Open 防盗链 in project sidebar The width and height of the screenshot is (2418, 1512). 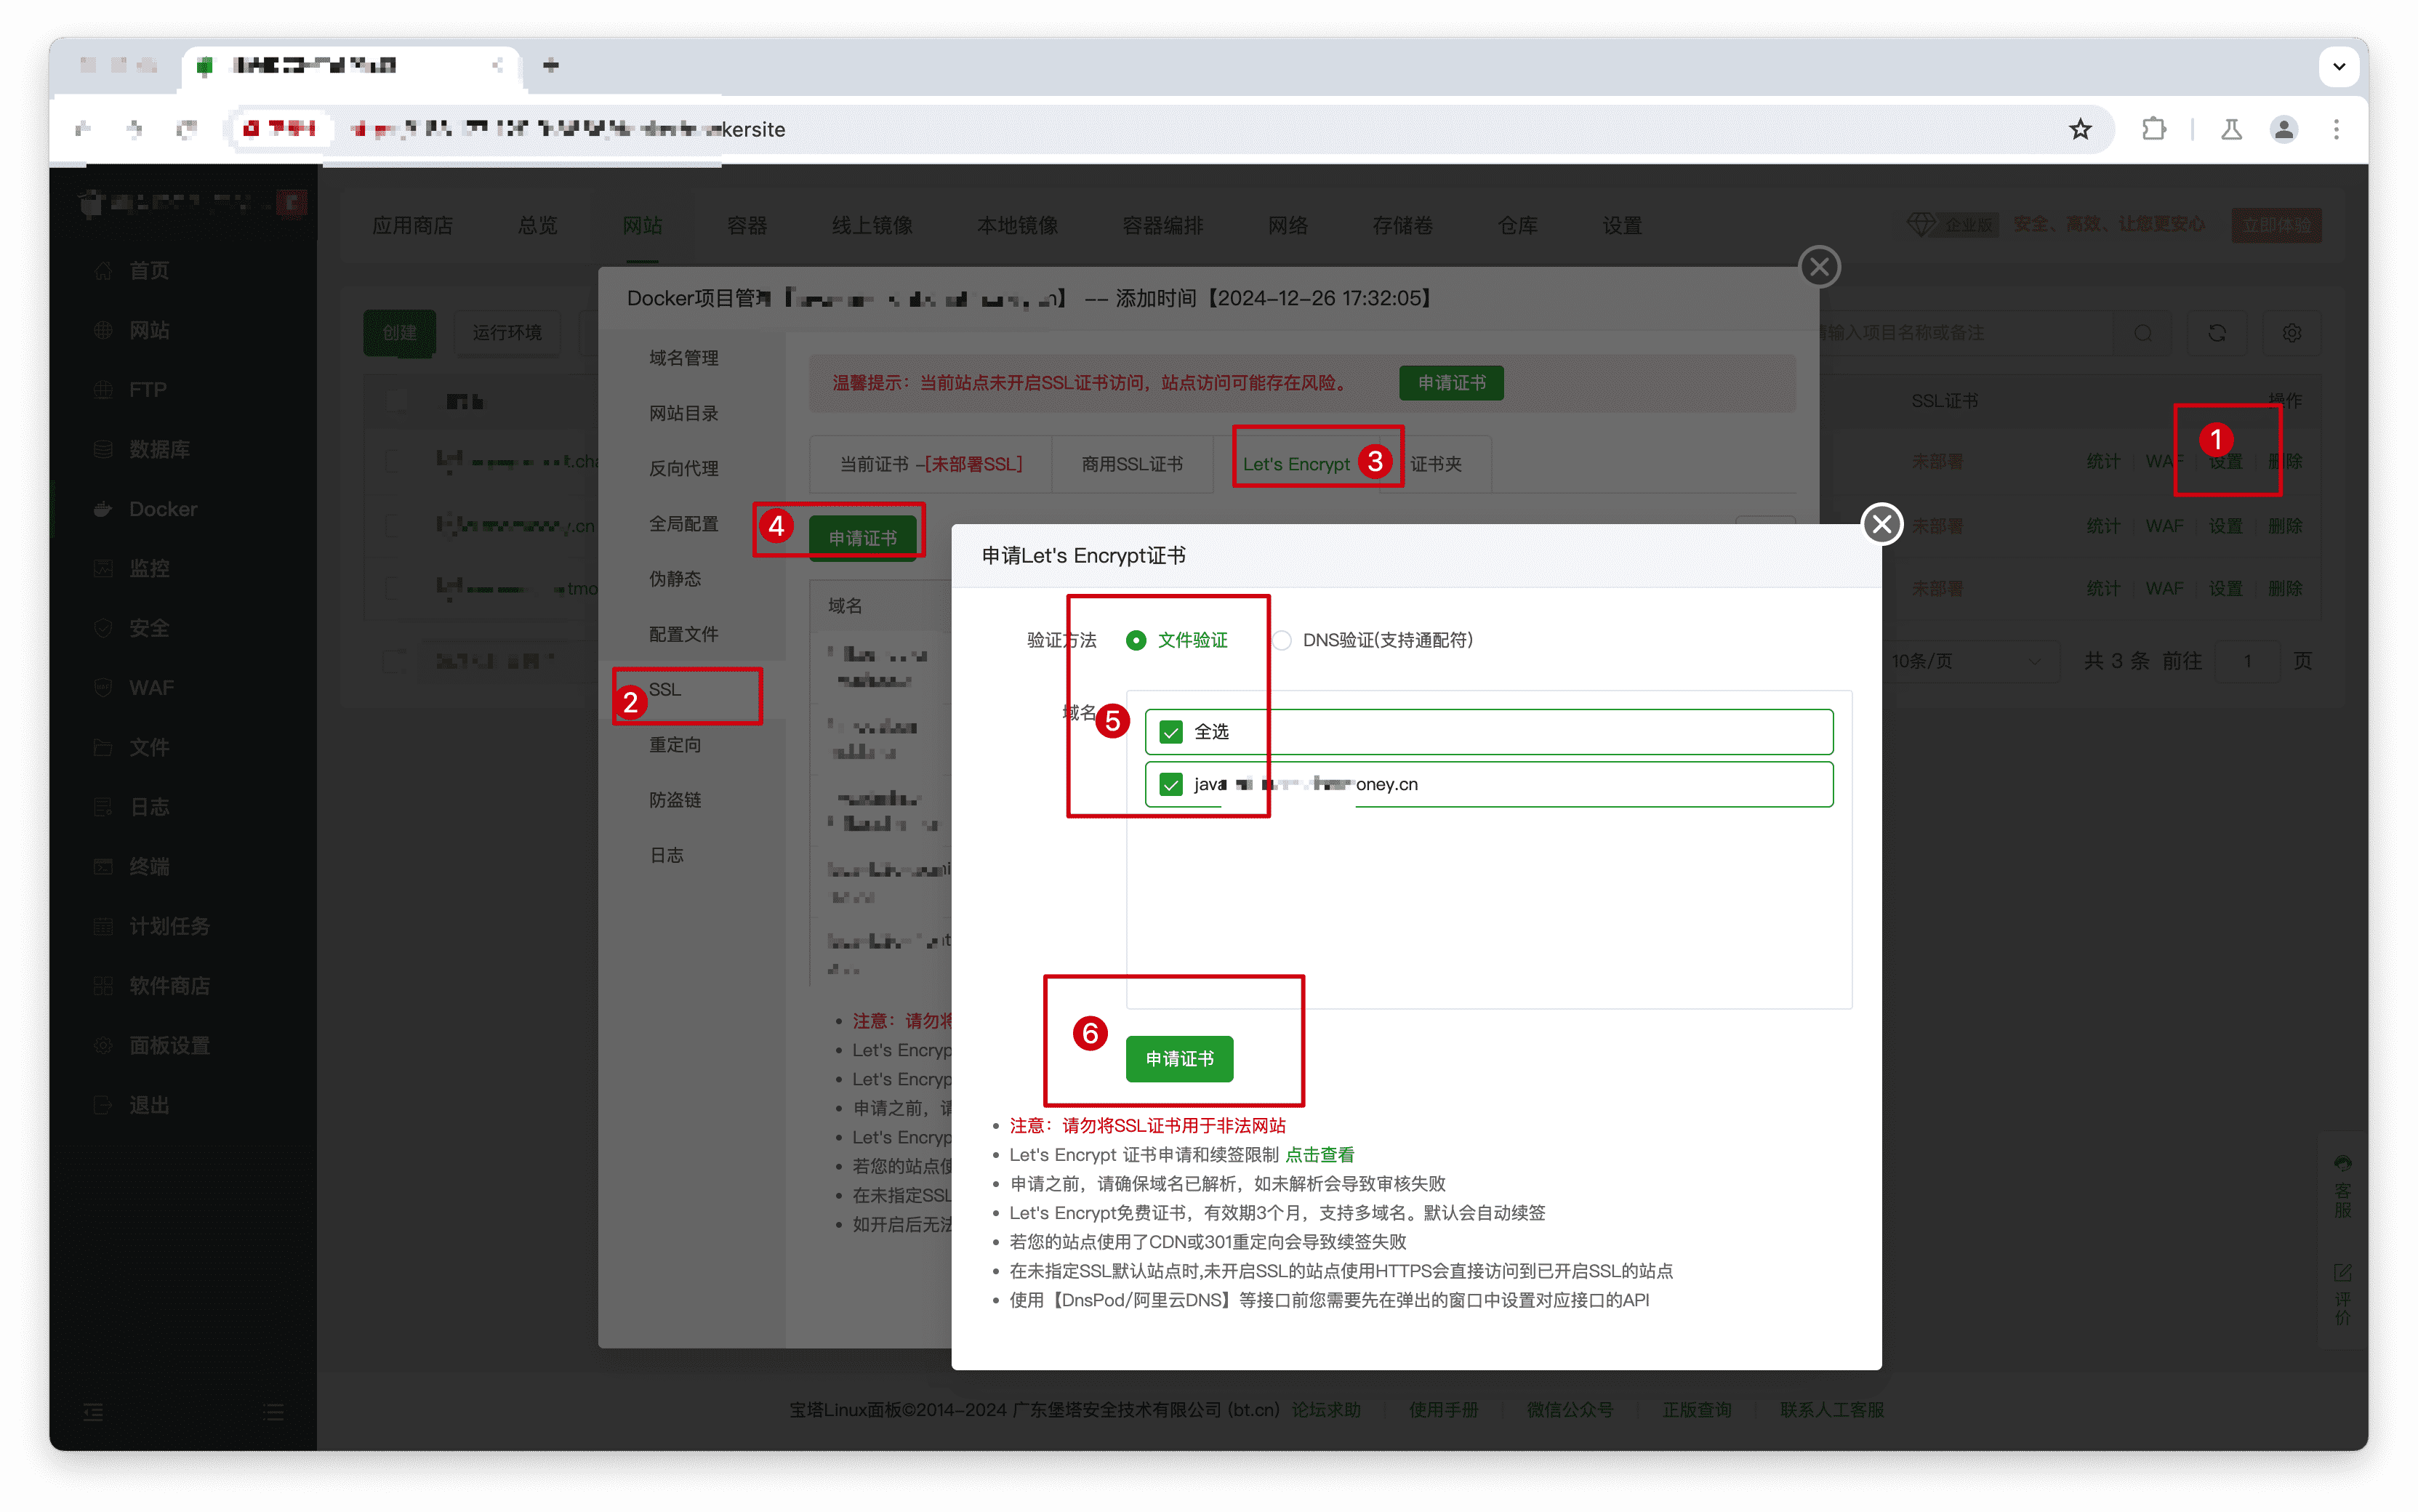(x=675, y=799)
